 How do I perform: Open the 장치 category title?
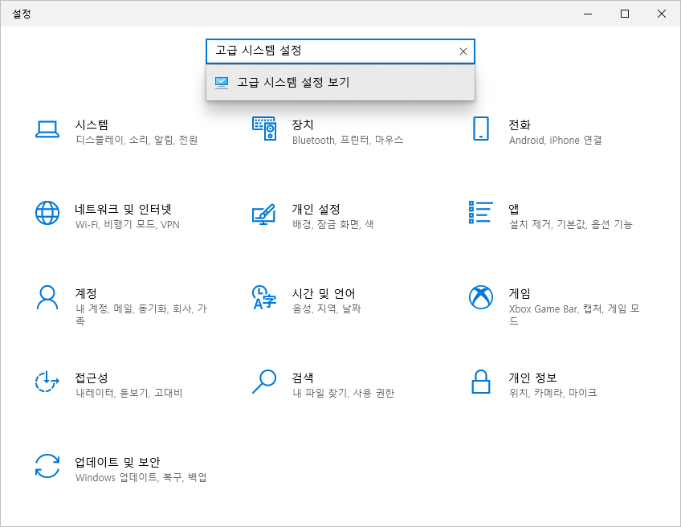(303, 125)
